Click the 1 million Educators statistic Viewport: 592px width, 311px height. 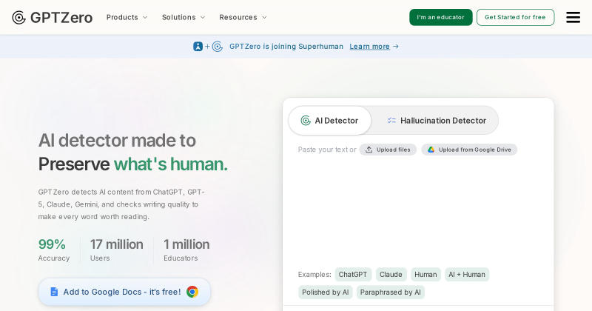point(186,250)
